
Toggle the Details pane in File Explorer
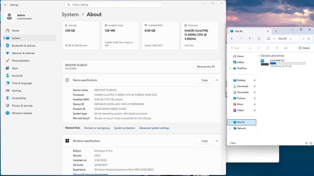(304, 48)
